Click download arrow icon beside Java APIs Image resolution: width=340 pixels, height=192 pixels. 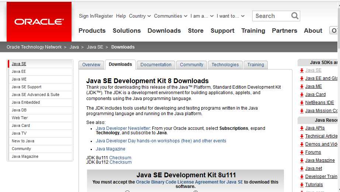pyautogui.click(x=302, y=128)
